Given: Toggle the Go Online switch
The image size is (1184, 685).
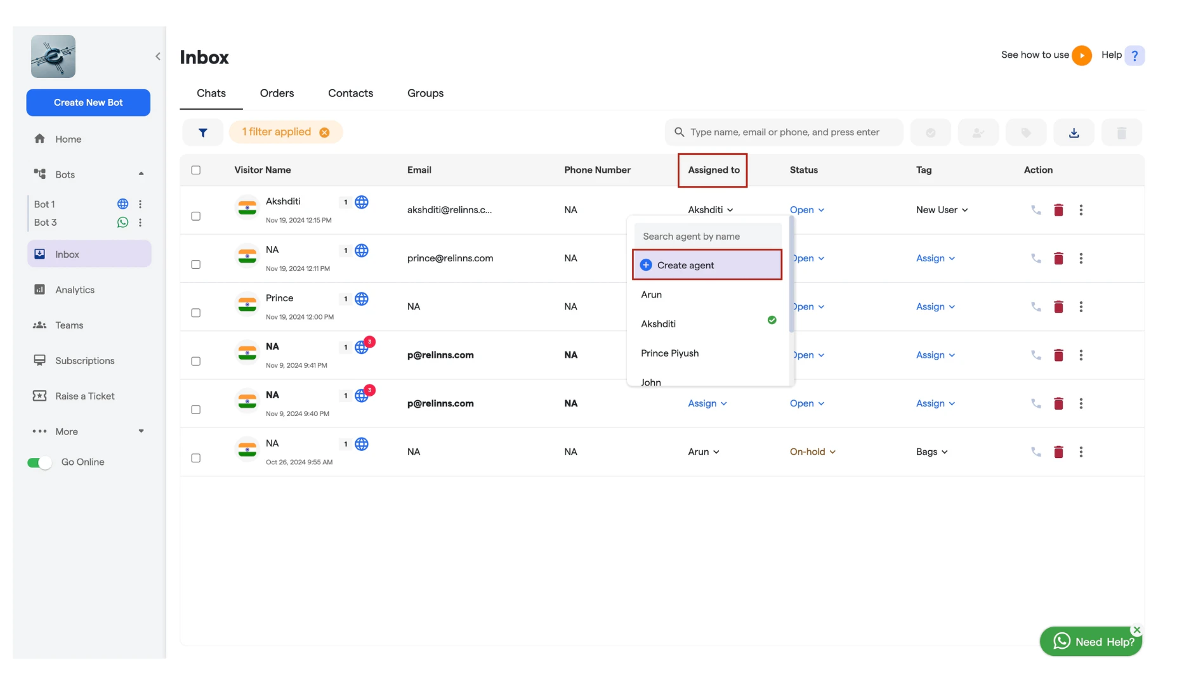Looking at the screenshot, I should click(39, 462).
